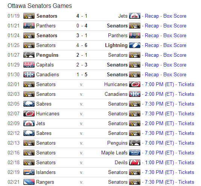
Task: Open Box Score for 01/25 Lightning game
Action: 175,45
